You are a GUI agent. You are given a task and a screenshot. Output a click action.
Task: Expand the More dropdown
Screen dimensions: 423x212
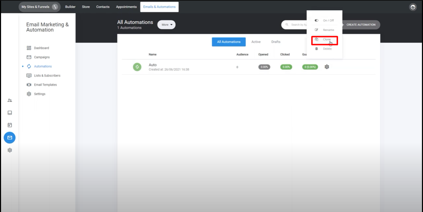point(166,25)
